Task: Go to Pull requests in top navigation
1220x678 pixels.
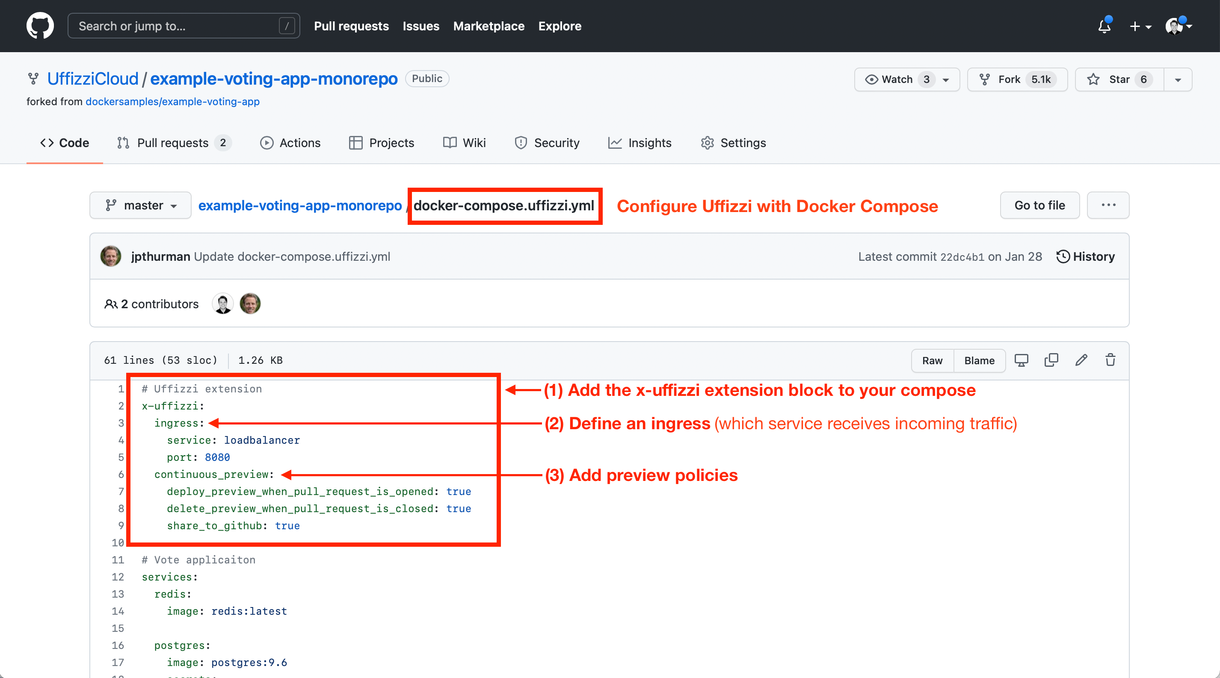Action: [x=351, y=26]
